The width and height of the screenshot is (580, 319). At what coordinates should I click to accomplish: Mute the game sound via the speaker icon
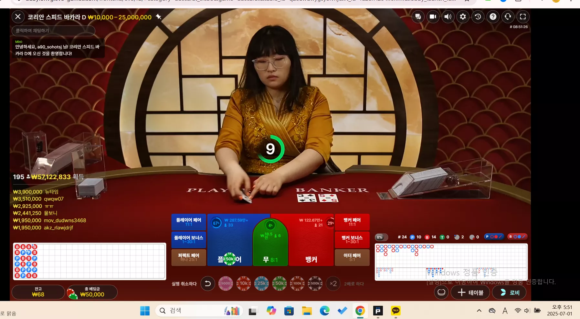[x=448, y=16]
